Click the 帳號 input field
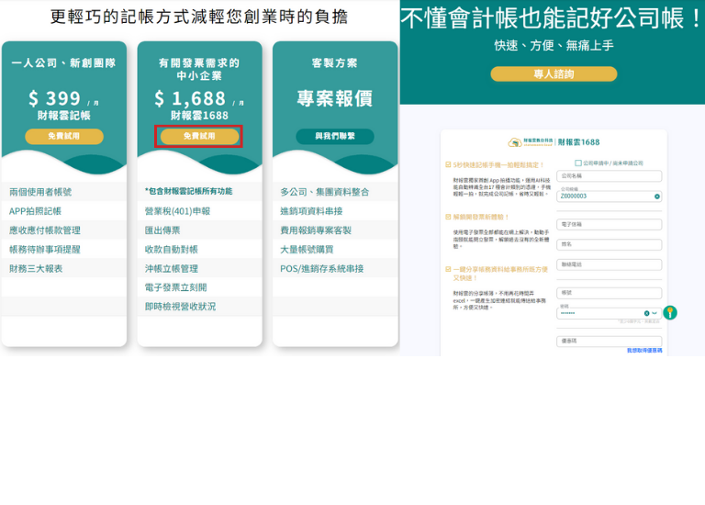Viewport: 705px width, 505px height. (x=610, y=293)
